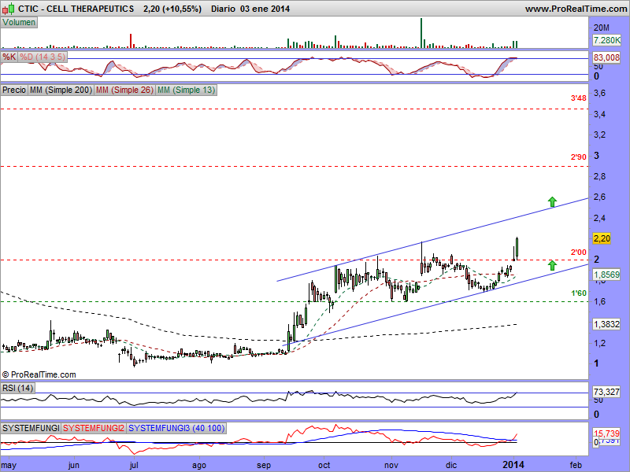
Task: Click the upper green arrow near channel top
Action: click(553, 202)
